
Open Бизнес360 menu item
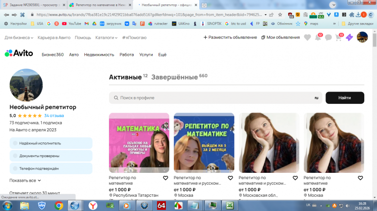tap(53, 55)
